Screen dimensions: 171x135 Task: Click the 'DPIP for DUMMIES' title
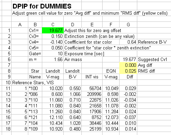click(x=42, y=6)
